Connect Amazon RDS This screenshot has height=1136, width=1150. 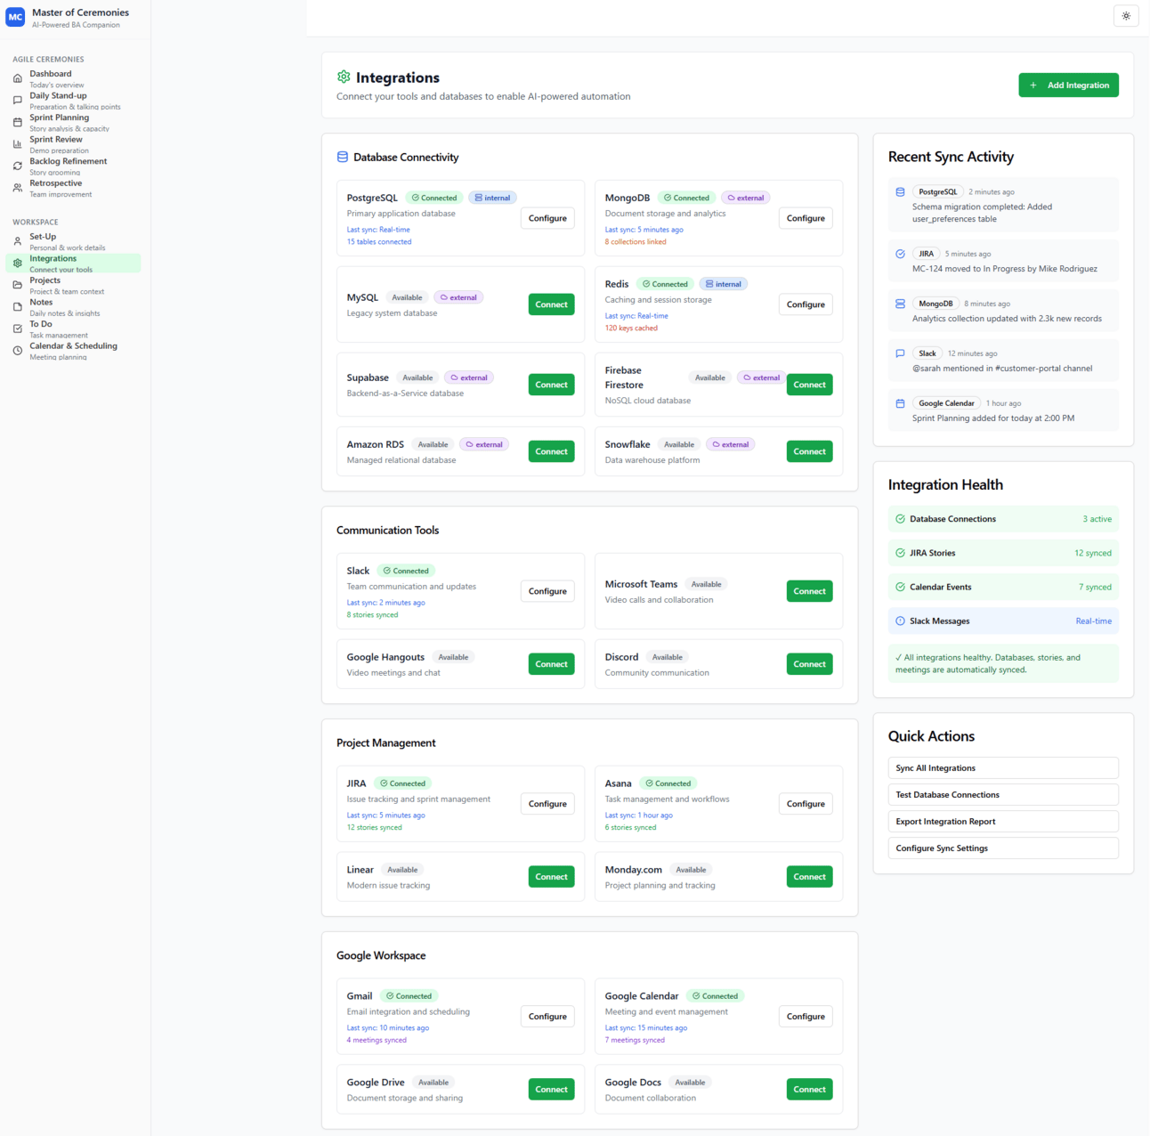coord(552,451)
